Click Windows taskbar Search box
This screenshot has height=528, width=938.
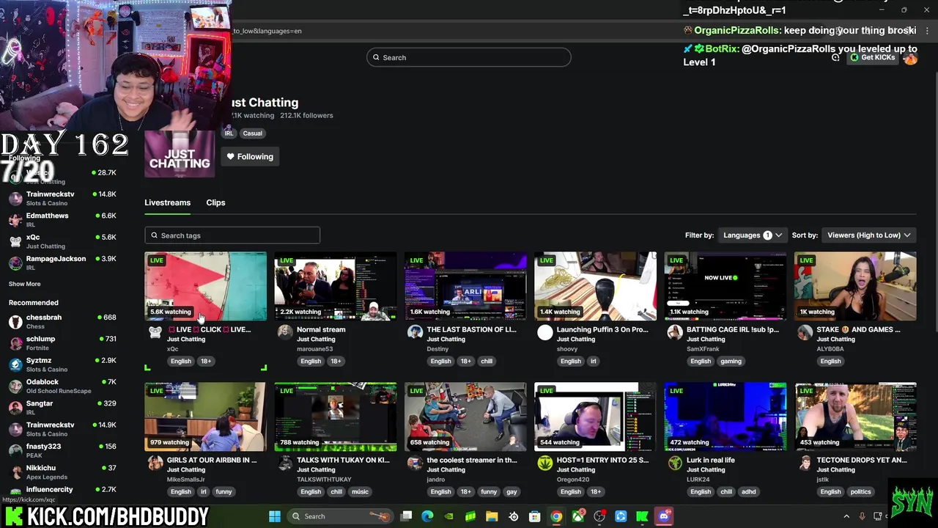340,516
